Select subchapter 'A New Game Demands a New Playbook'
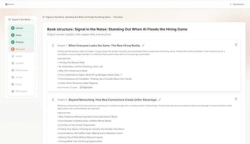 click(78, 83)
